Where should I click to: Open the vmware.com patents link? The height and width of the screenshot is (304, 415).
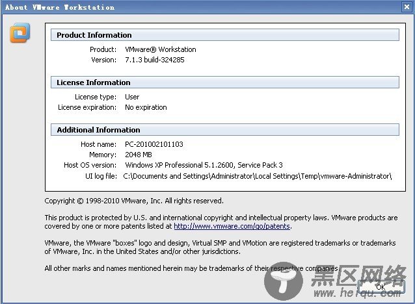tap(232, 226)
